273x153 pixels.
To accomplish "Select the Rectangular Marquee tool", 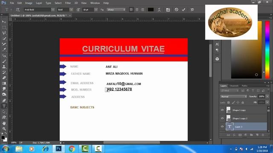I will pos(4,27).
